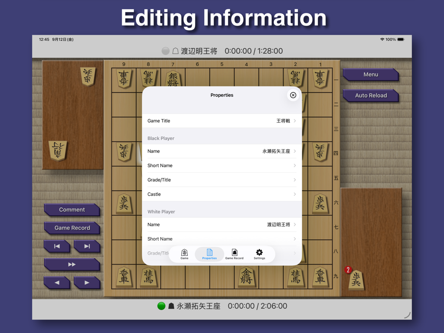Enable editing of the Short Name field
444x333 pixels.
click(222, 165)
